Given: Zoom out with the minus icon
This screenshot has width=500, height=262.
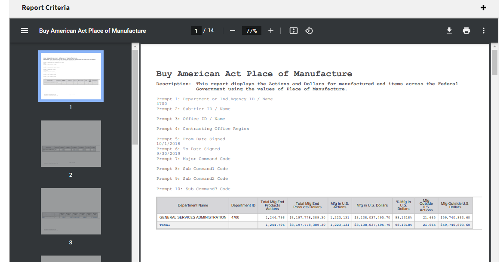Looking at the screenshot, I should tap(233, 31).
